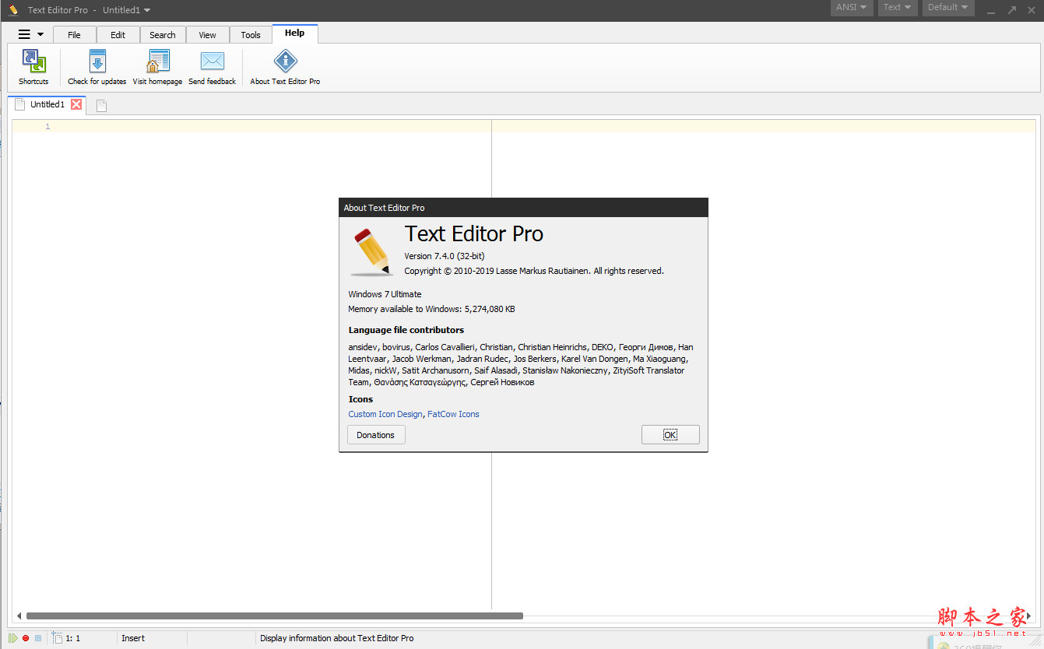Viewport: 1044px width, 649px height.
Task: Start recording with the red record icon
Action: click(x=26, y=638)
